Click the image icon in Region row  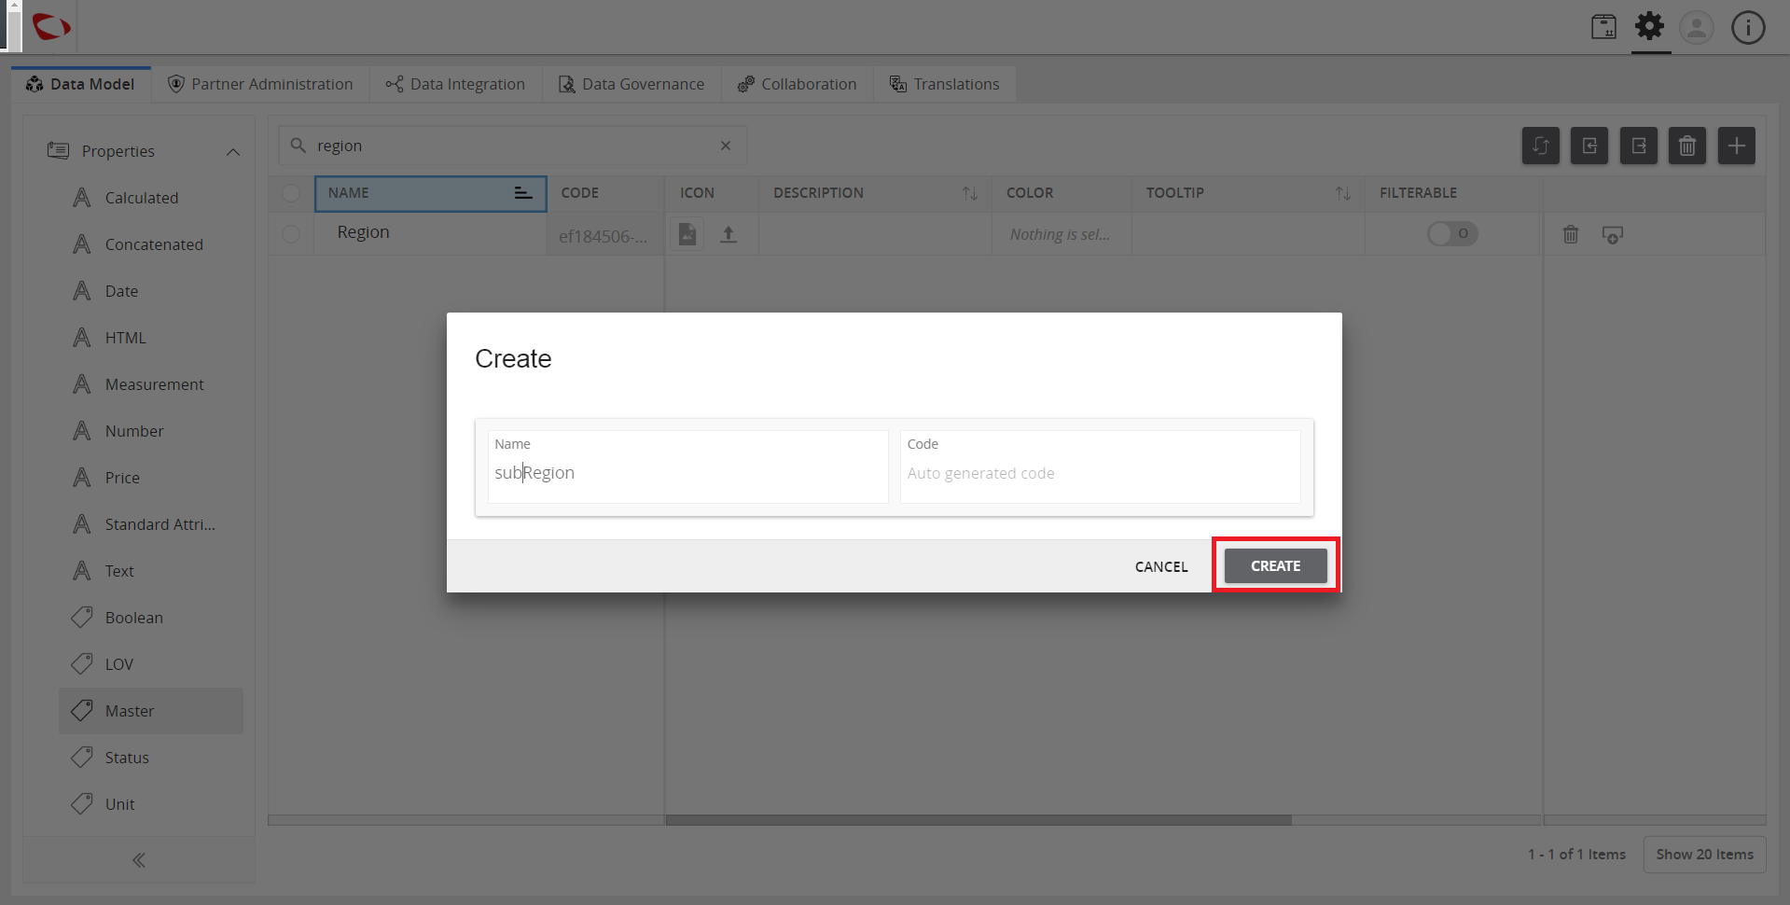[x=687, y=234]
